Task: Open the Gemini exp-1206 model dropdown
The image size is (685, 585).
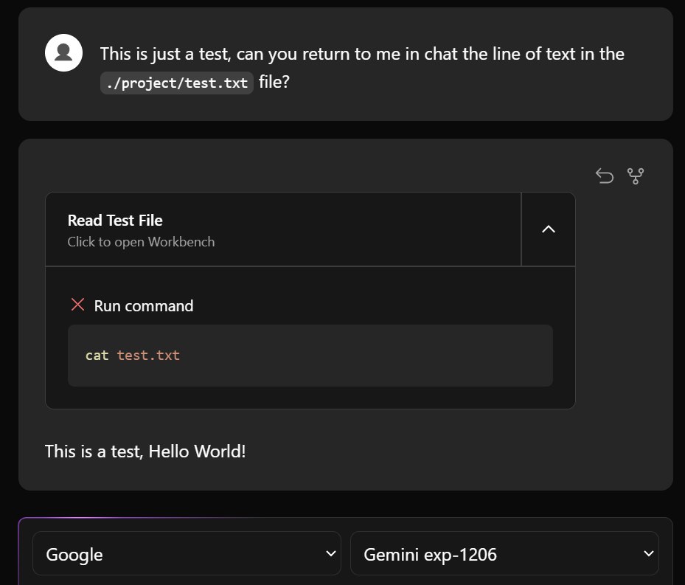Action: (504, 553)
